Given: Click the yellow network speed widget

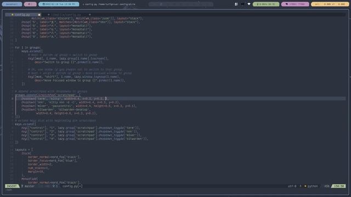Looking at the screenshot, I should click(x=330, y=4).
